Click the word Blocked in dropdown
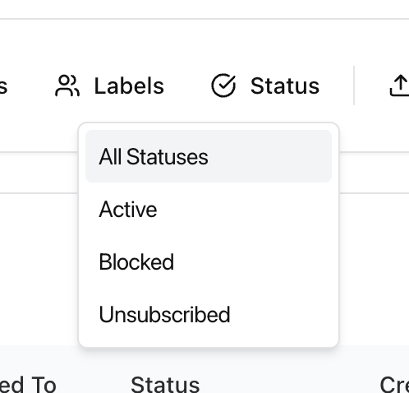 pyautogui.click(x=136, y=261)
